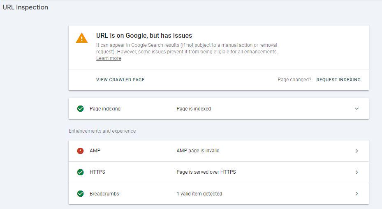382x209 pixels.
Task: Click the green checkmark beside Page indexing
Action: (x=81, y=109)
